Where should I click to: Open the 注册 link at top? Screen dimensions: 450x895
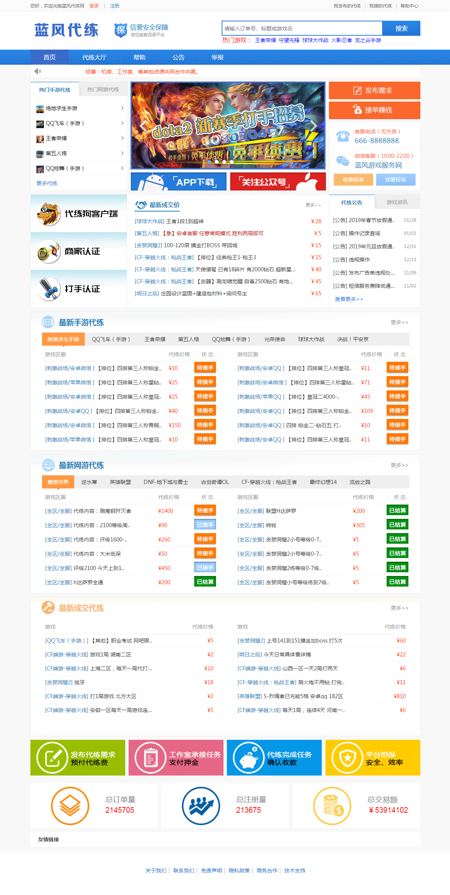pyautogui.click(x=115, y=6)
